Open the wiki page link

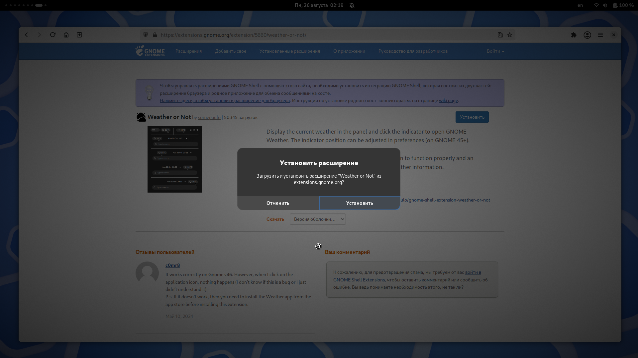coord(448,100)
